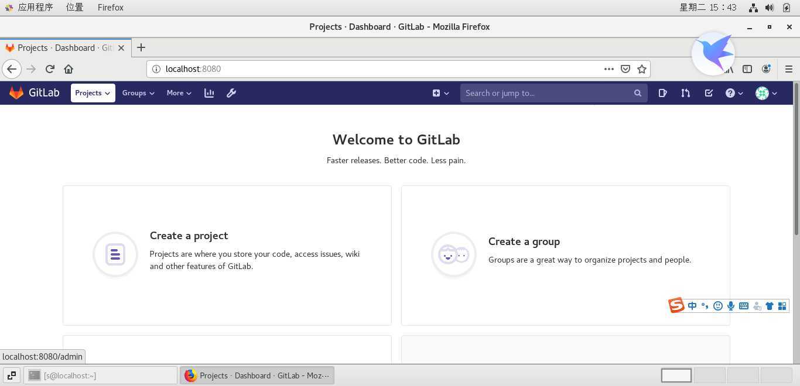The height and width of the screenshot is (386, 800).
Task: Select the Projects Dashboard browser tab
Action: (x=64, y=48)
